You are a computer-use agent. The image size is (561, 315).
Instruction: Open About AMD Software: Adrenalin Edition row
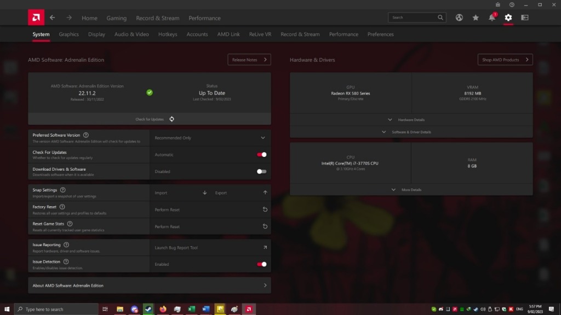(x=150, y=285)
